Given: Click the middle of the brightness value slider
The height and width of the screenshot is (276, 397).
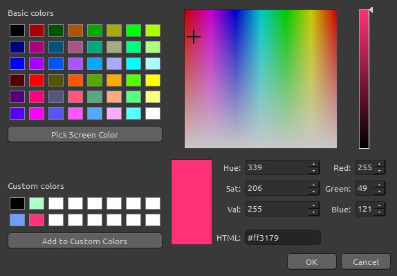Looking at the screenshot, I should click(364, 79).
